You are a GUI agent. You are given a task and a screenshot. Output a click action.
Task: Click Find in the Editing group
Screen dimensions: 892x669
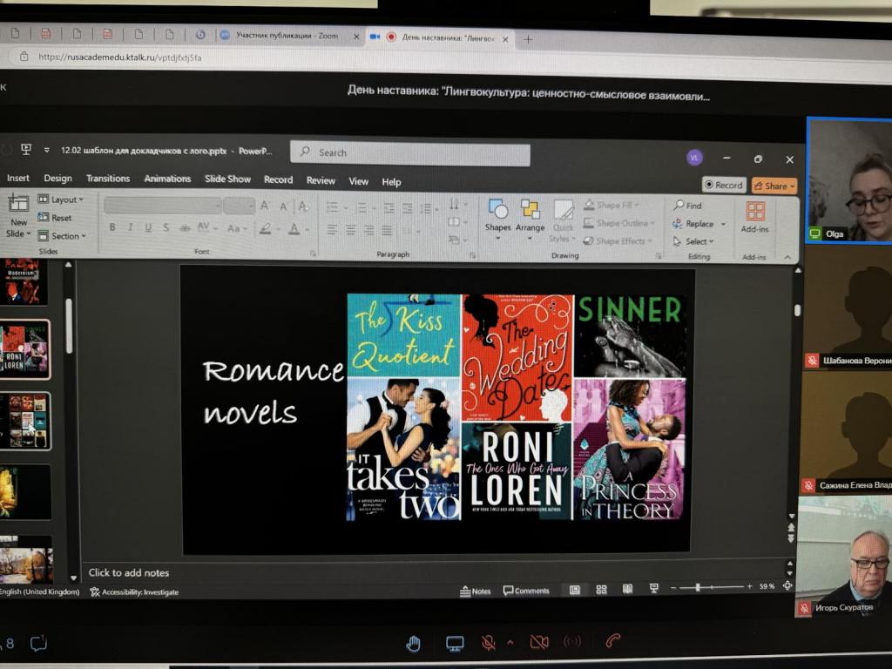click(x=688, y=206)
